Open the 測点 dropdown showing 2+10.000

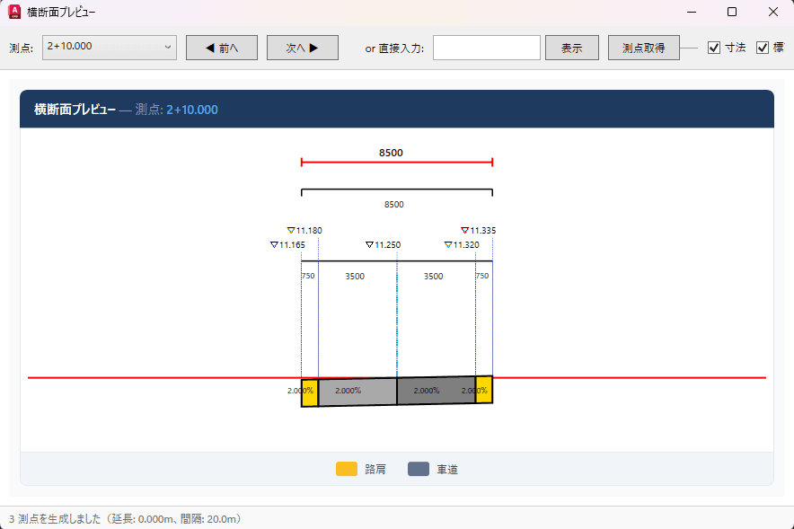(x=110, y=48)
